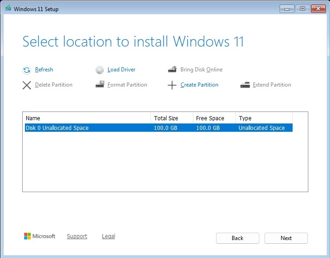Sort by the Type column header
Viewport: 330px width, 258px height.
pos(264,118)
